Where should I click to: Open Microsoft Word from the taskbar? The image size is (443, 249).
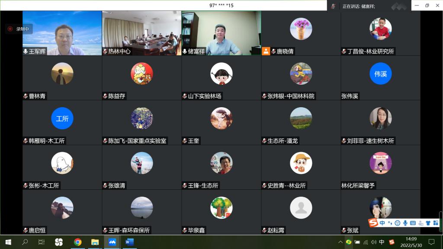click(129, 242)
